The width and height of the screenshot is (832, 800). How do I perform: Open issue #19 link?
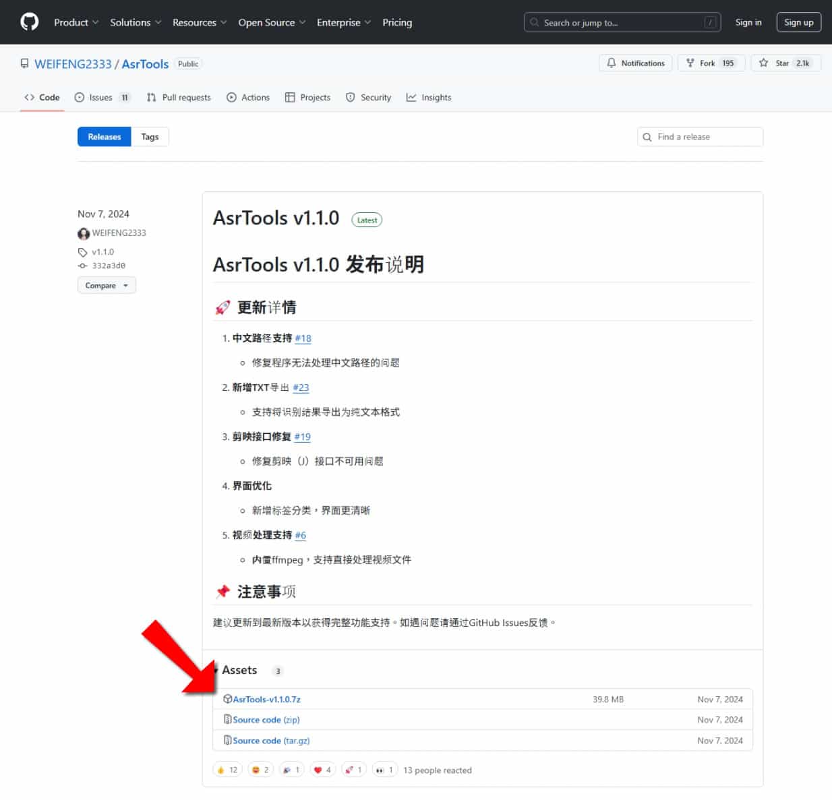pos(302,437)
